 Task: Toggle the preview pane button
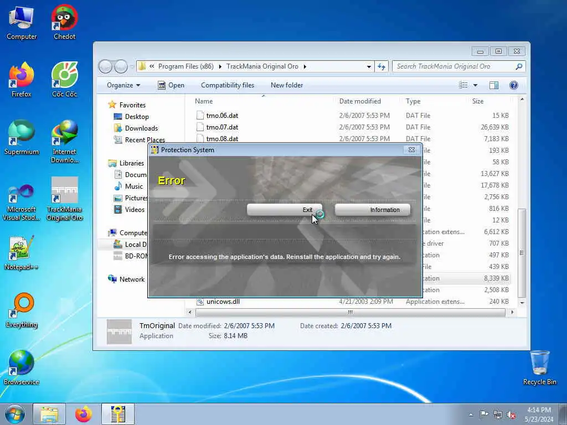[493, 85]
